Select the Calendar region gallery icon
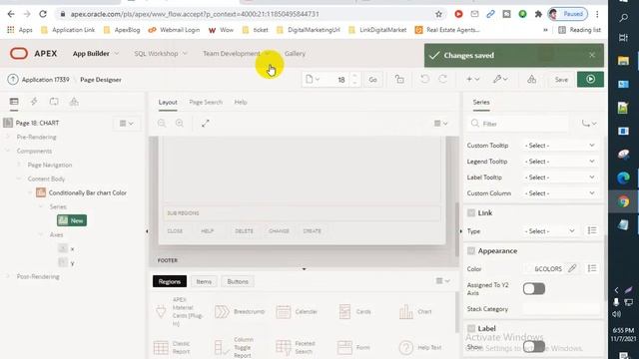The width and height of the screenshot is (639, 359). (284, 312)
